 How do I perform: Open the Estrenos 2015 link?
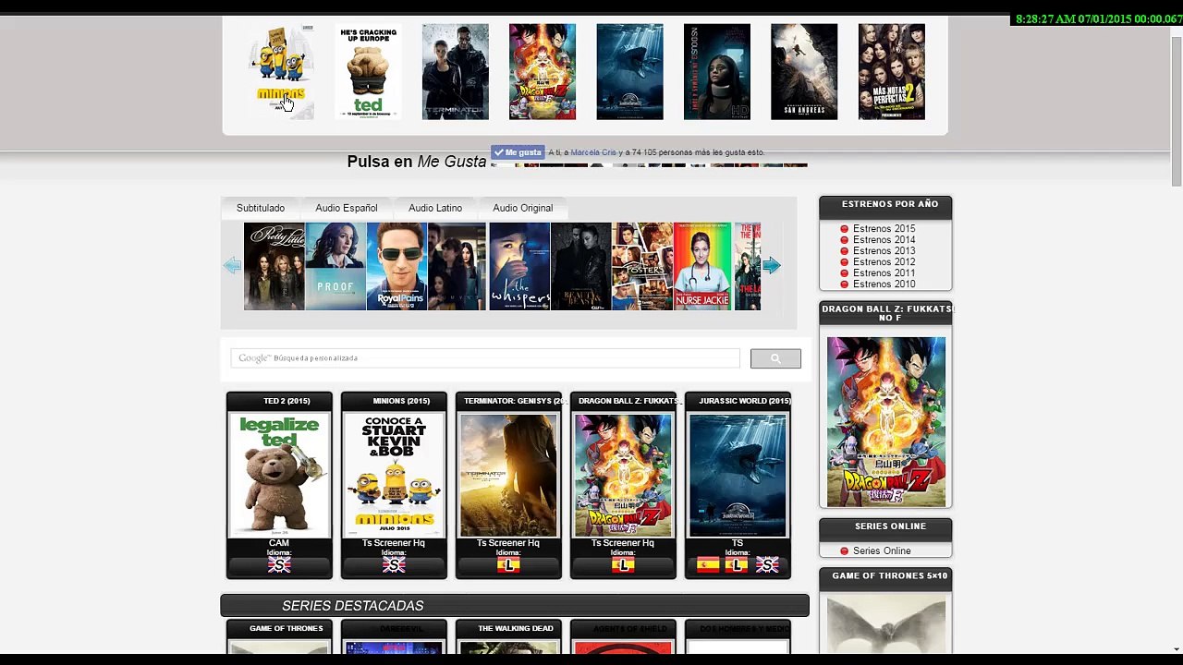pos(884,229)
